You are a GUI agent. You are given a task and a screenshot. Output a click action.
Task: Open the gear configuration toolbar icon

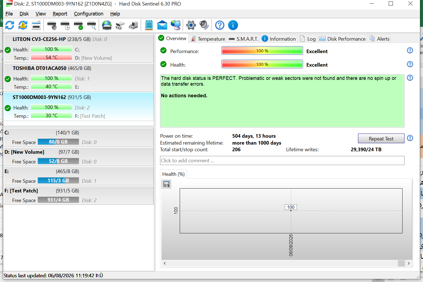[191, 25]
